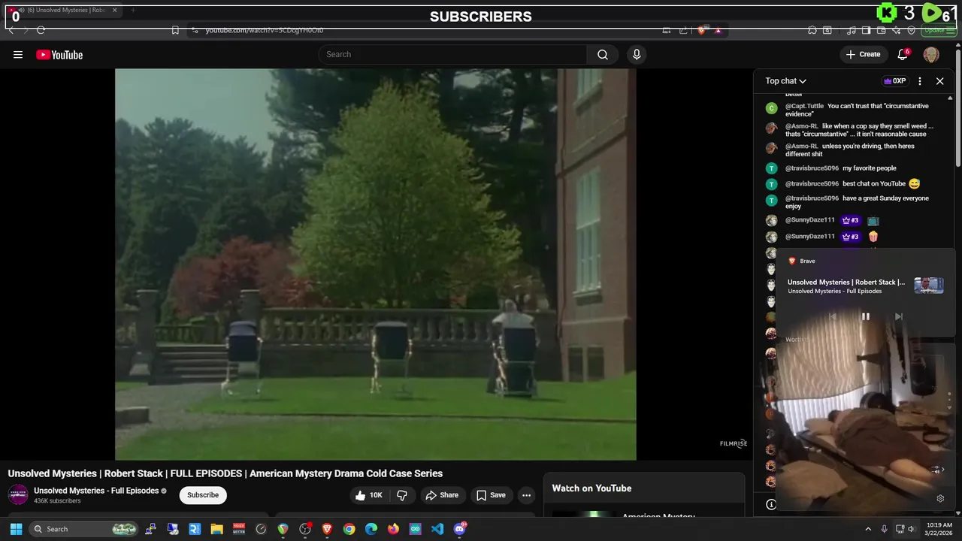Like the video with thumbs up
The image size is (962, 541).
(x=369, y=495)
